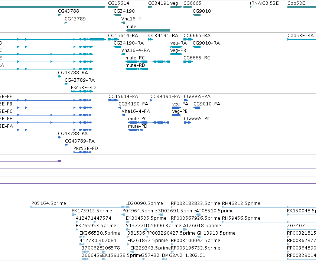Select transcript CG15614-RA
The image size is (316, 261).
point(123,36)
